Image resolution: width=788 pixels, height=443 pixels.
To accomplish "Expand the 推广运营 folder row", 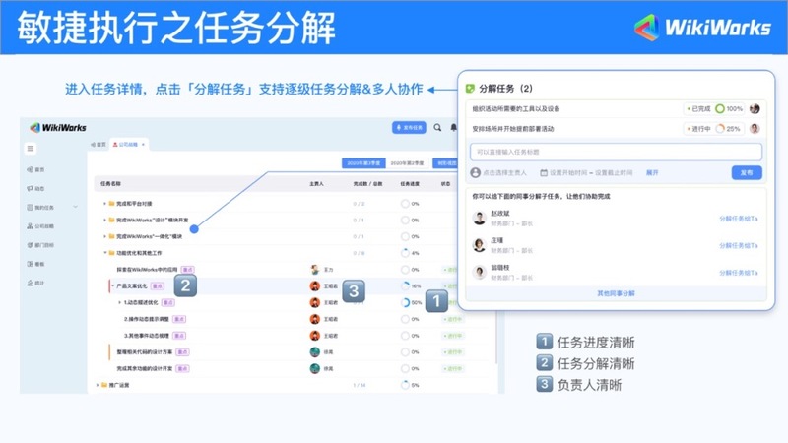I will (98, 385).
